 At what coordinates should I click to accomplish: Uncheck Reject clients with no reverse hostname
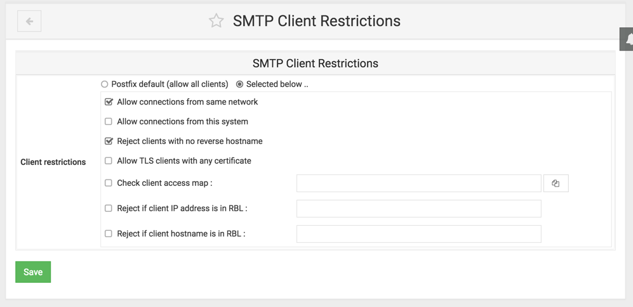(x=109, y=141)
